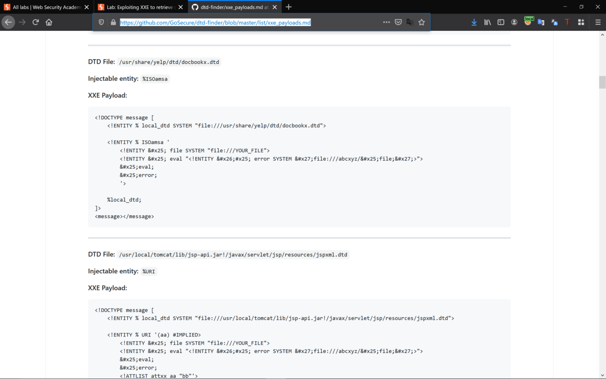Image resolution: width=606 pixels, height=379 pixels.
Task: Switch to Lab: Exploiting XXE tab
Action: tap(140, 7)
